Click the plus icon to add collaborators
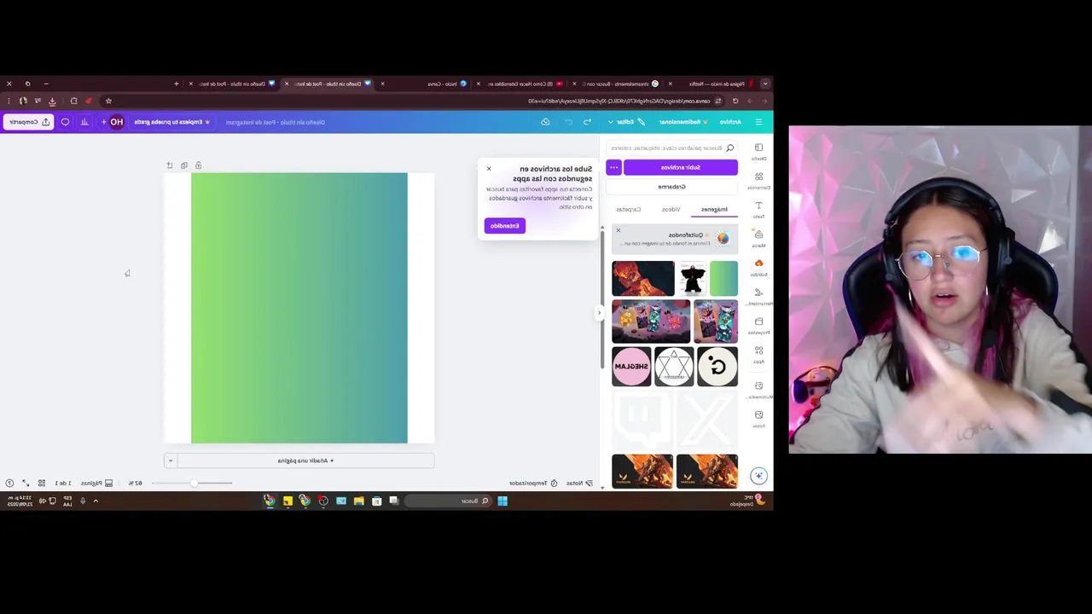This screenshot has width=1092, height=614. 103,122
